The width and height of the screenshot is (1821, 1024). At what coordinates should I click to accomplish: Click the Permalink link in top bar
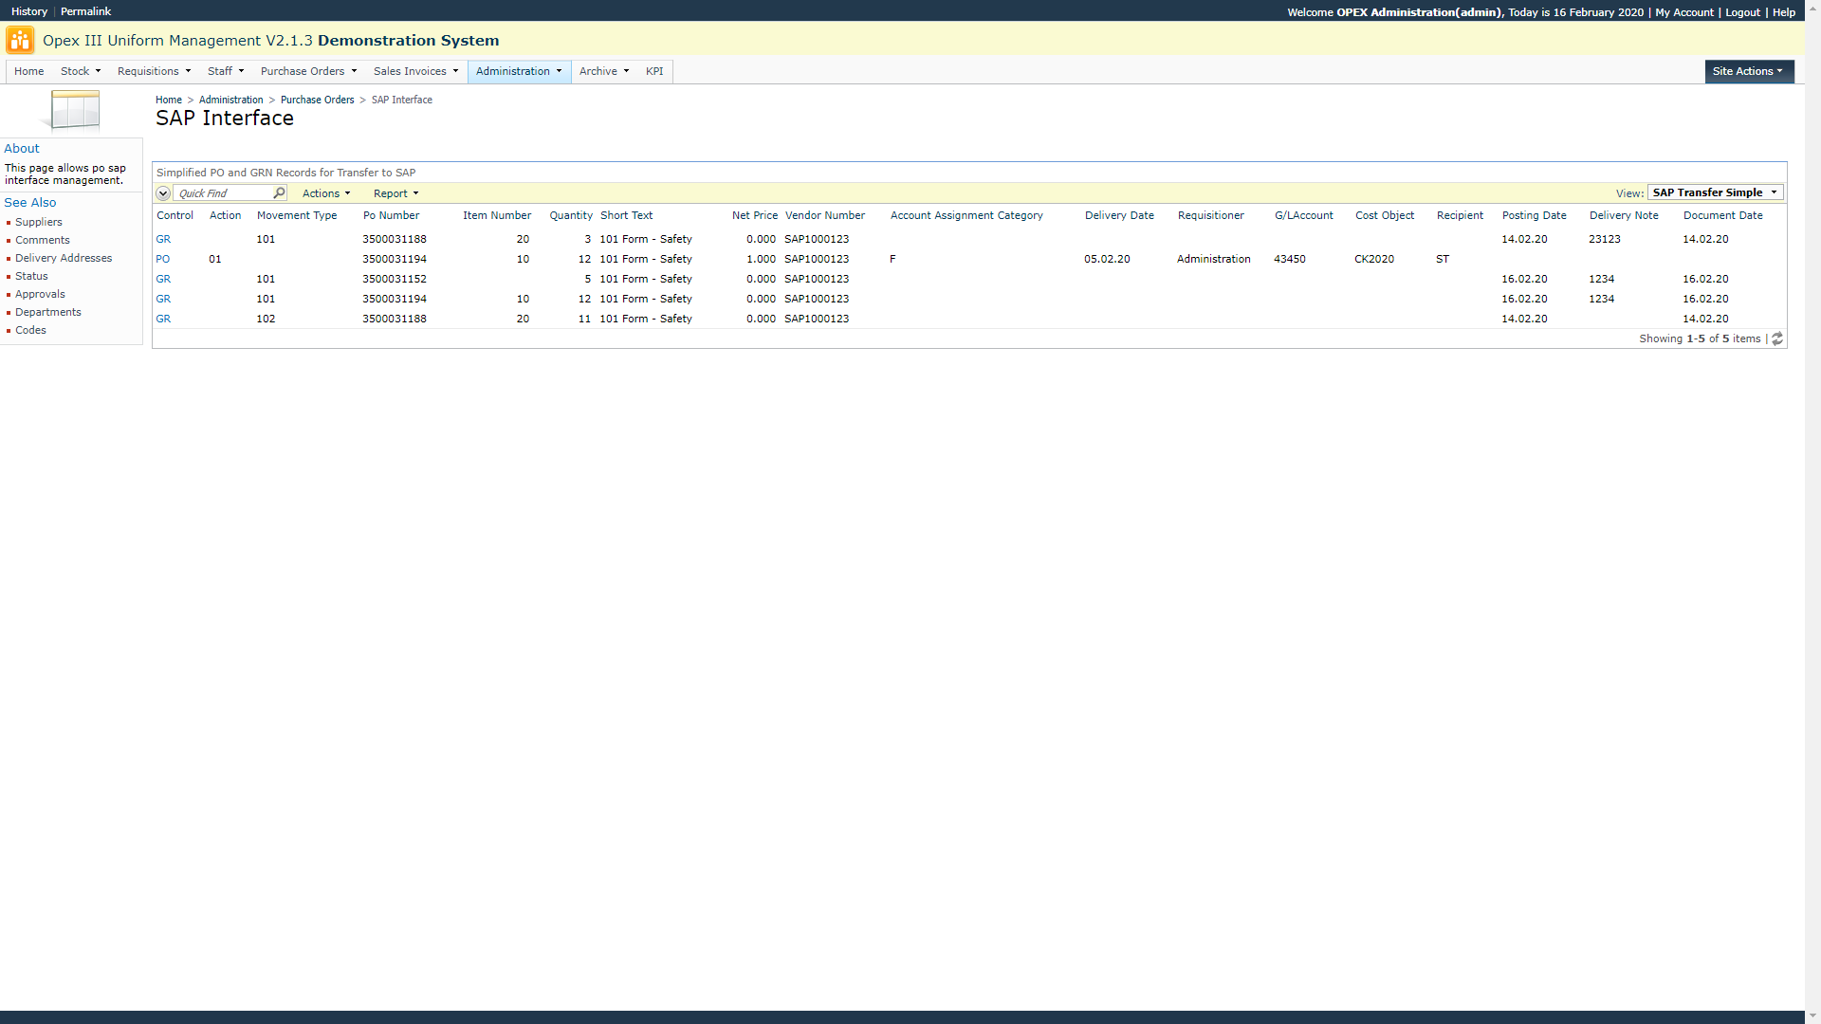pos(85,11)
